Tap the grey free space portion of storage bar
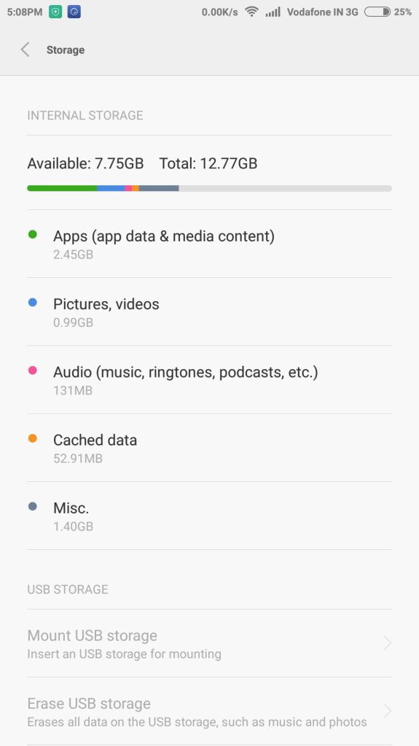 [x=286, y=188]
